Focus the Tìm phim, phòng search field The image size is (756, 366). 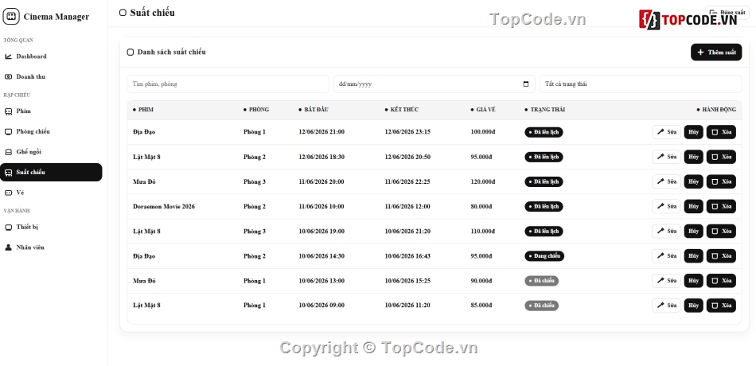[x=228, y=84]
